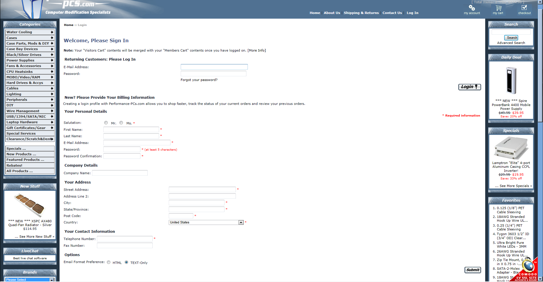The image size is (543, 282).
Task: Expand the Lighting category arrow
Action: coord(52,94)
